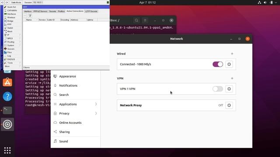Click the terminal window search icon
The height and width of the screenshot is (157, 280).
pyautogui.click(x=136, y=20)
